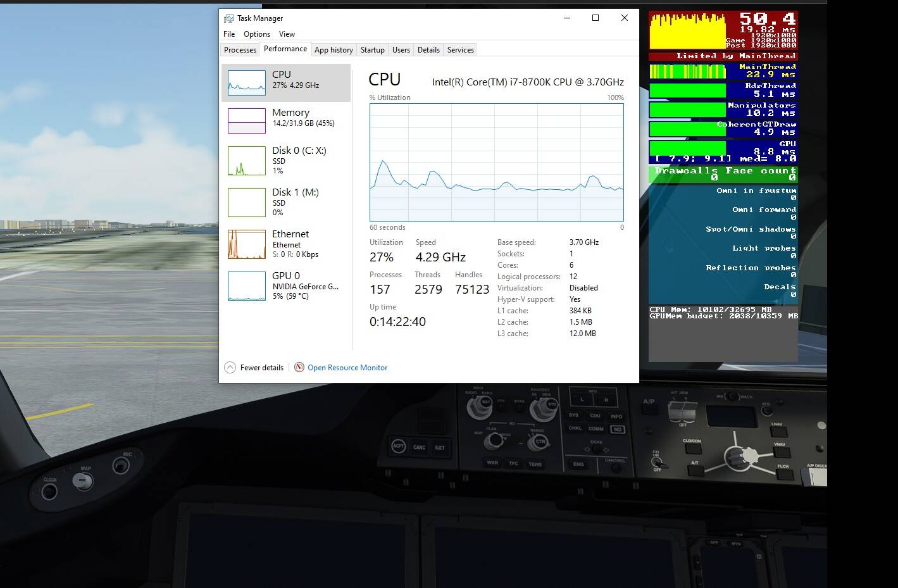Maximize the Task Manager window

tap(596, 18)
